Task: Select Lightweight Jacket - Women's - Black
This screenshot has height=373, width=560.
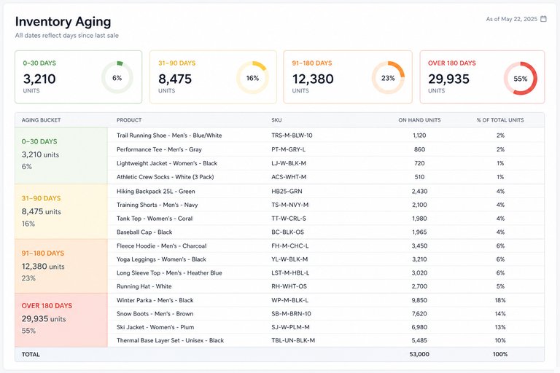Action: pos(167,163)
